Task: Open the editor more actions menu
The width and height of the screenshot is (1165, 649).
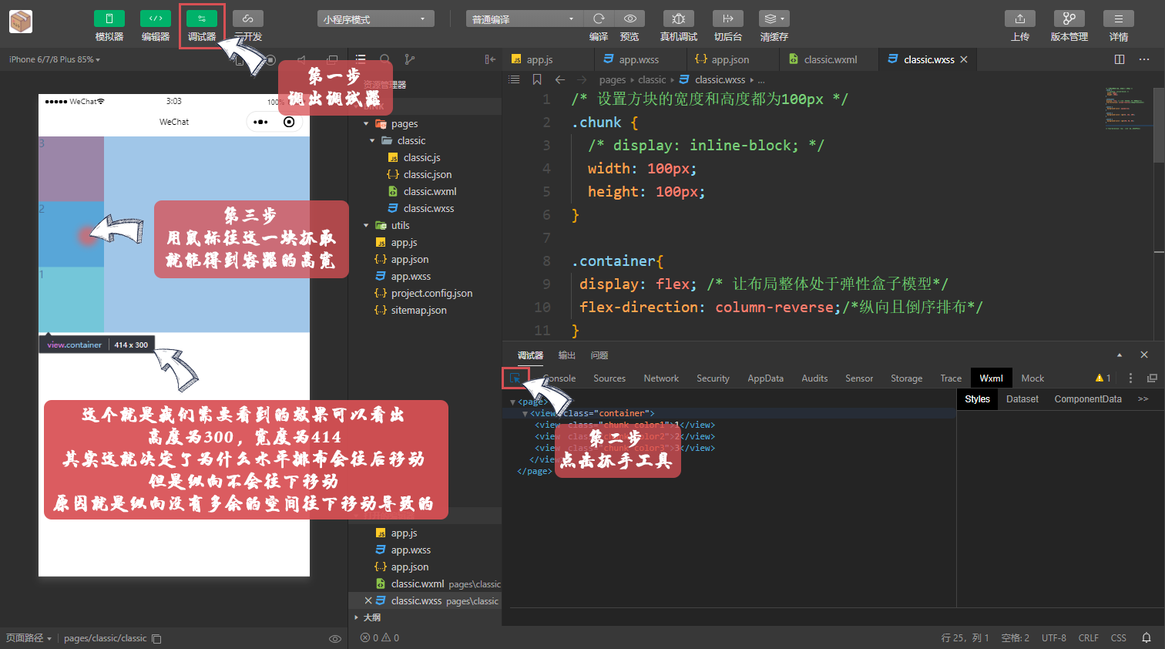Action: 1144,59
